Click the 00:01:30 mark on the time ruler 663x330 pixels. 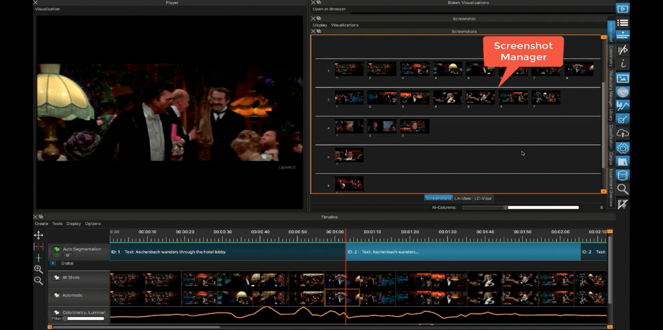448,232
